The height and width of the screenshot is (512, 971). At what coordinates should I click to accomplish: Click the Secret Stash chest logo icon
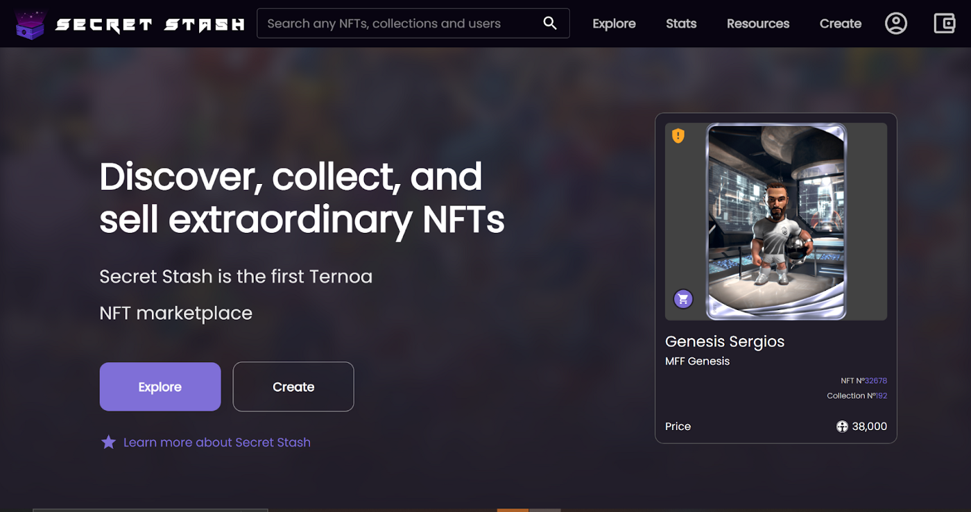pyautogui.click(x=31, y=24)
